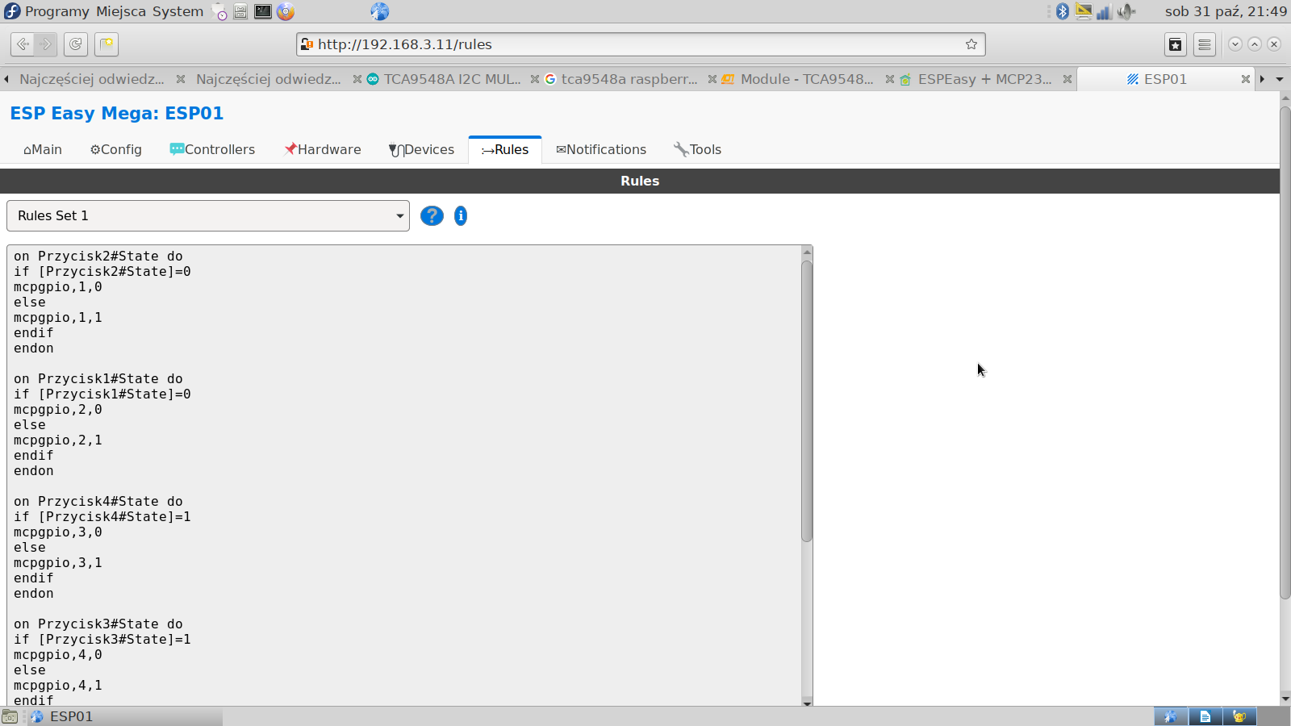Open the network signal tray icon
Viewport: 1291px width, 726px height.
tap(1104, 11)
